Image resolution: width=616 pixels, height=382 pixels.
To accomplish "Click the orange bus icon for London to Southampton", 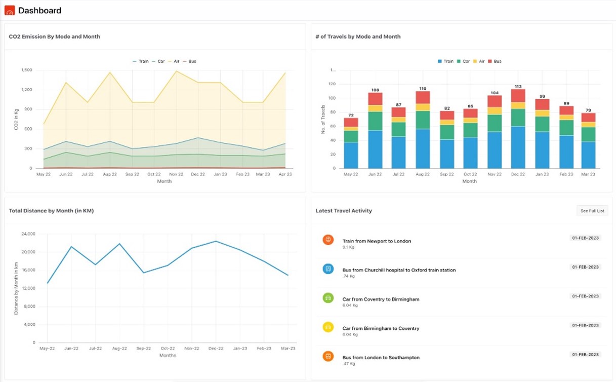I will point(328,356).
